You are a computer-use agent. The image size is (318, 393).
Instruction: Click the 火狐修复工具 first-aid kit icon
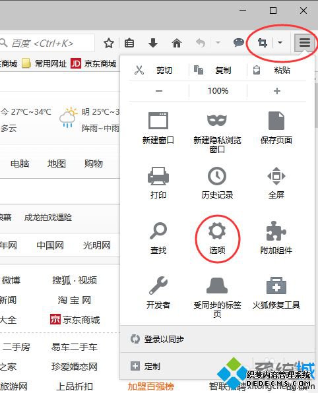276,286
